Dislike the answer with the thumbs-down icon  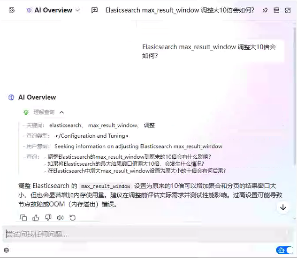click(x=48, y=218)
